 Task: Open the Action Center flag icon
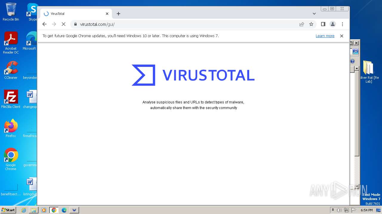point(354,210)
